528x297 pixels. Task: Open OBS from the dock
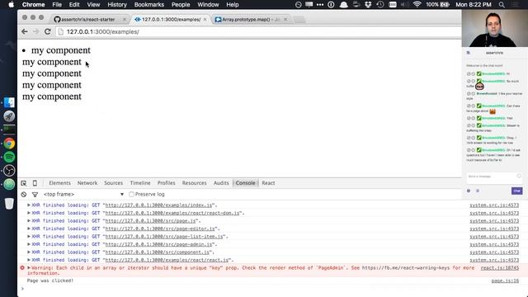(x=9, y=171)
